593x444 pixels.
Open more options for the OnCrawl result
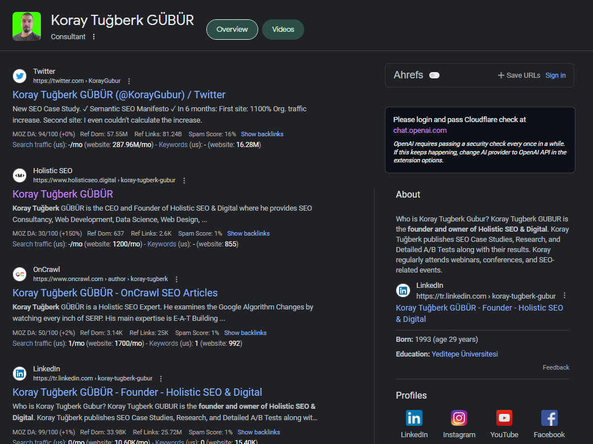coord(177,279)
